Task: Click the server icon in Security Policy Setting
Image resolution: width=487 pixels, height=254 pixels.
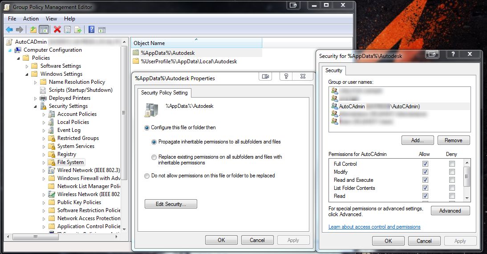Action: pos(151,111)
